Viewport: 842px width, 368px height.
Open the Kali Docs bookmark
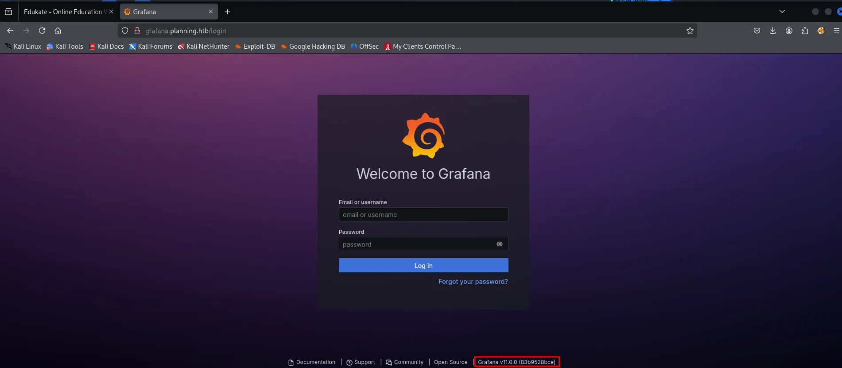(106, 46)
